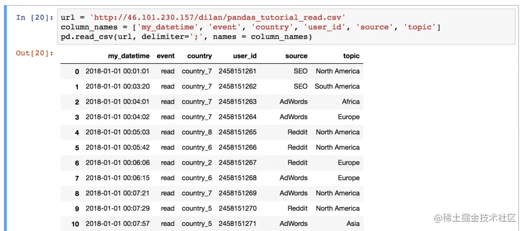Click user_id 2458151262

237,86
